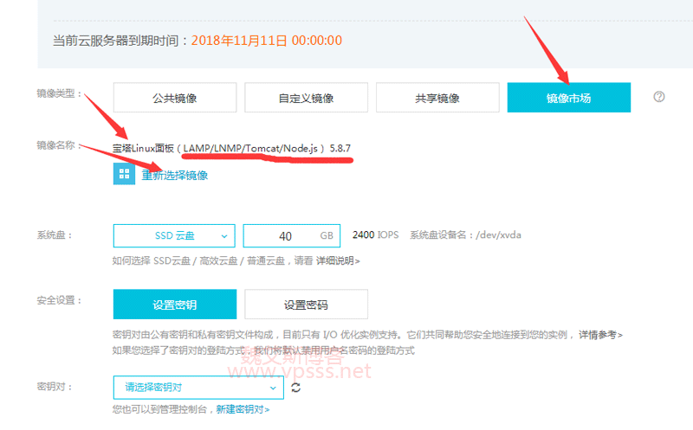Select the 自定义镜像 image type
This screenshot has width=693, height=430.
306,98
